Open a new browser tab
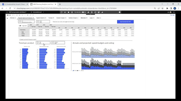Screen dimensions: 181x101 pyautogui.click(x=60, y=4)
